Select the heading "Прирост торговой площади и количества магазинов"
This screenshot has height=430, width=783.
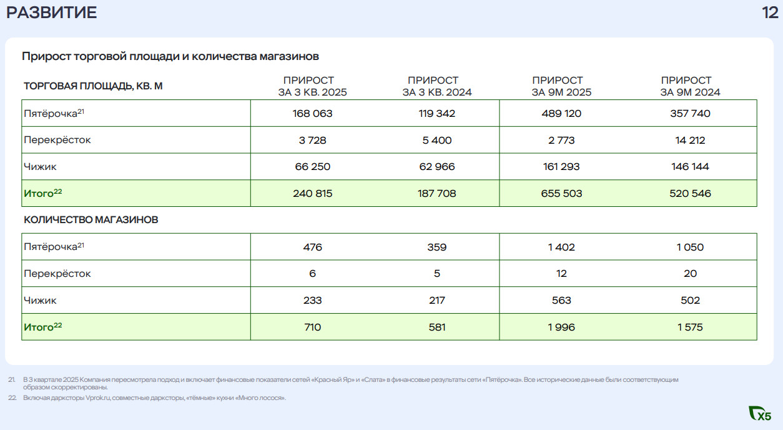[170, 56]
